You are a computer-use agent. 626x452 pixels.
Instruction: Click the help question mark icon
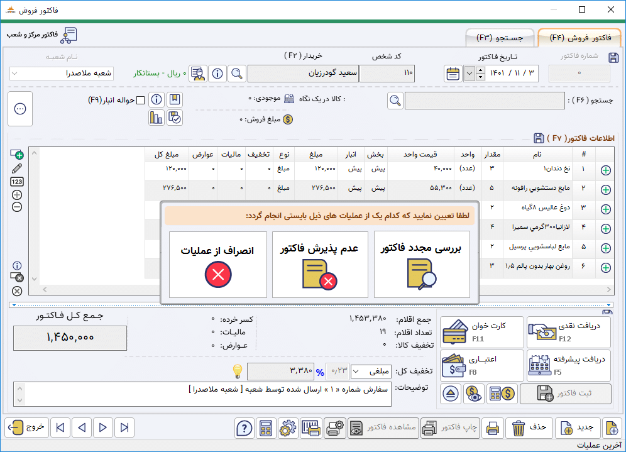pos(244,428)
